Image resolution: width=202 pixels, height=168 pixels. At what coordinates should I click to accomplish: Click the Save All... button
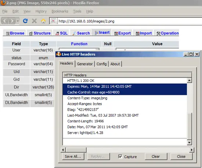(x=73, y=157)
